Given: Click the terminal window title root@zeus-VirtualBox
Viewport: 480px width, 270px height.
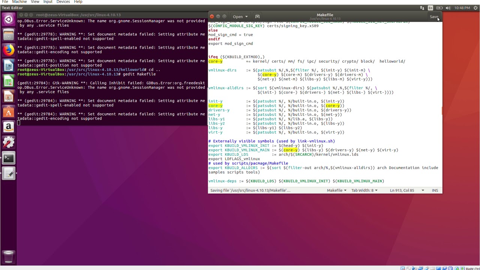Looking at the screenshot, I should [x=78, y=15].
